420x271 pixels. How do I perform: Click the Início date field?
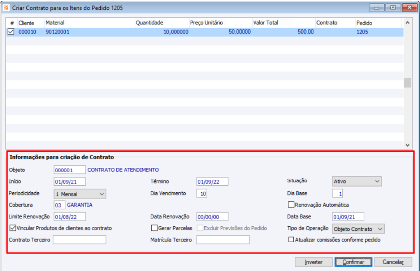69,182
